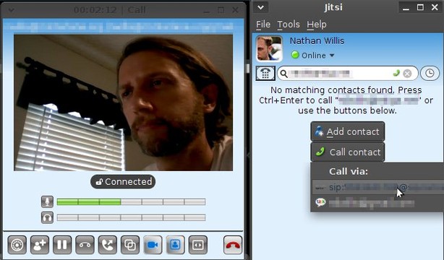Toggle the video camera button
The height and width of the screenshot is (260, 444).
[153, 245]
